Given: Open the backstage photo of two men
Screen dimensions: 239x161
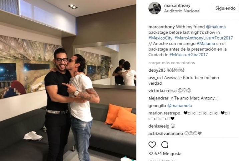Looking at the screenshot, I should 68,80.
